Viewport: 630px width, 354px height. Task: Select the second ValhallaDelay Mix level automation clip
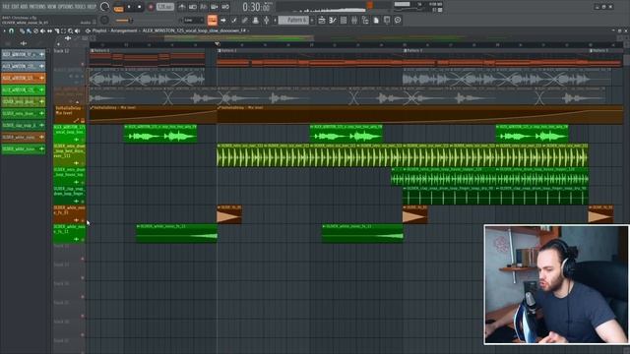tap(420, 114)
